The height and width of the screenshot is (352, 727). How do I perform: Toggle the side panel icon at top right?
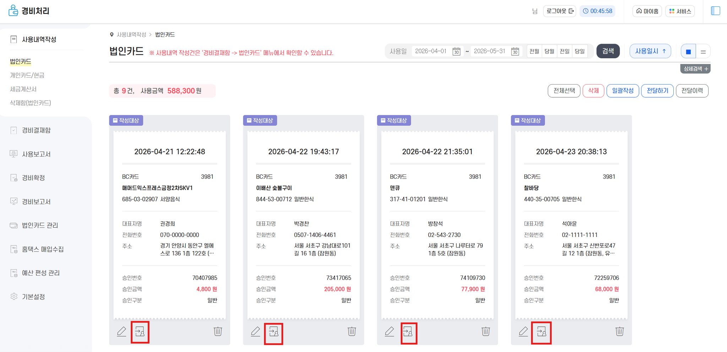(716, 11)
